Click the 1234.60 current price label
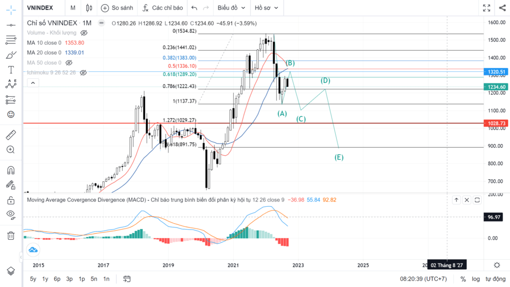This screenshot has width=510, height=287. tap(497, 87)
